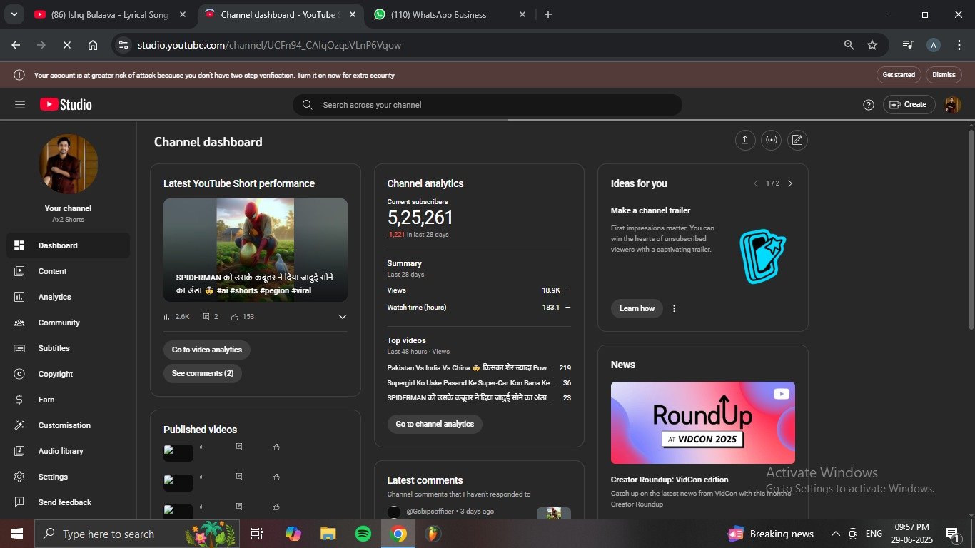
Task: Show hidden system tray icons
Action: [x=835, y=534]
